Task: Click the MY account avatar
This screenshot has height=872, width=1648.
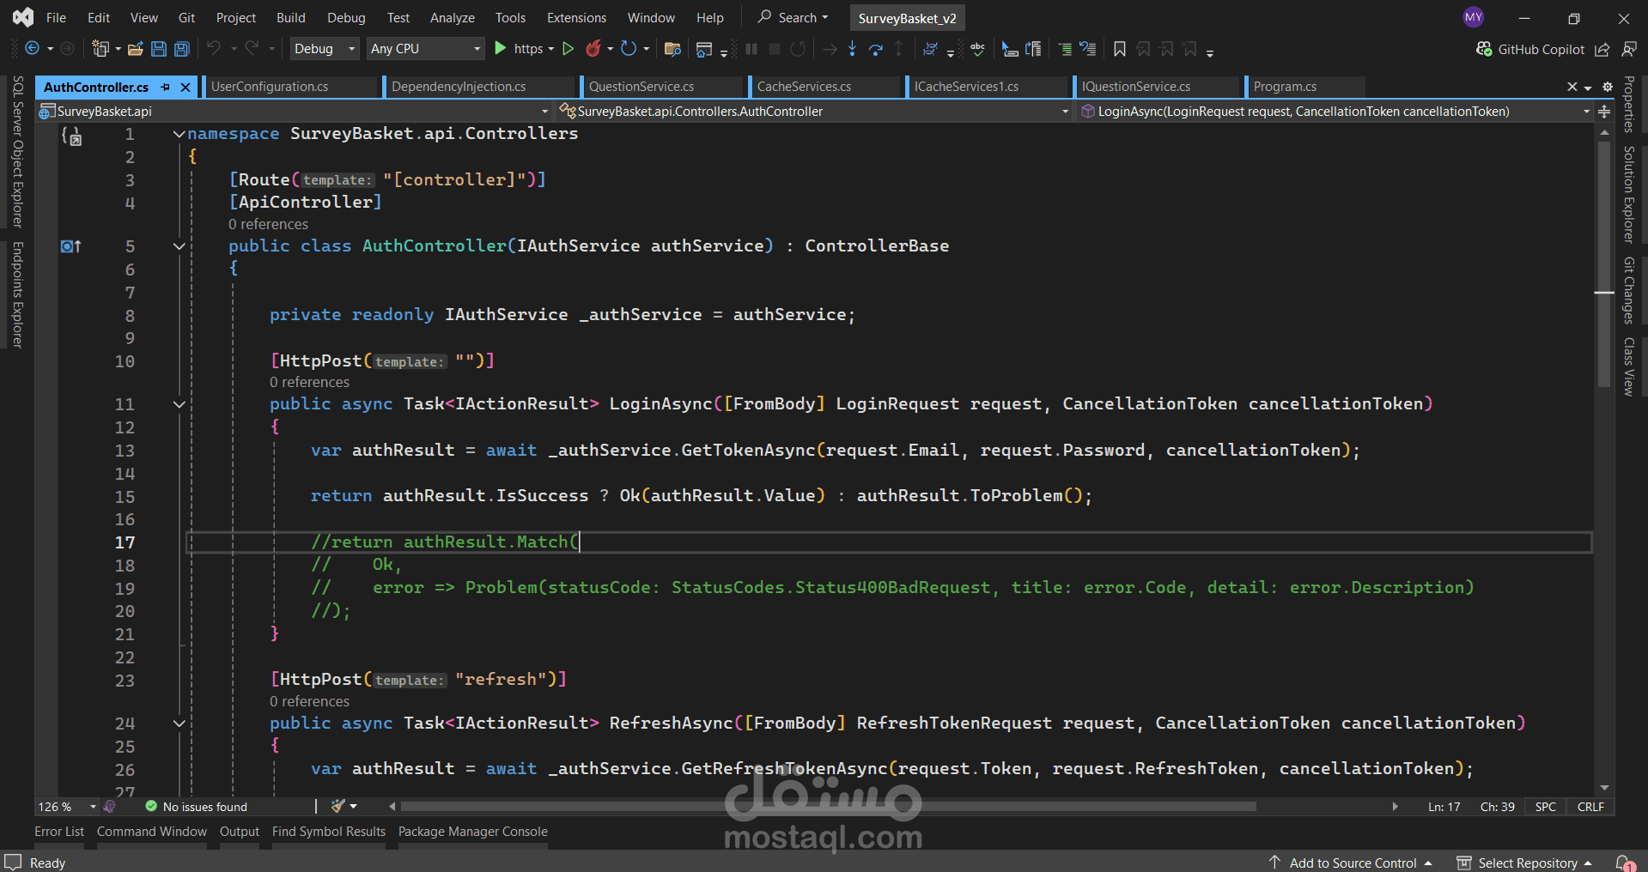Action: 1474,17
